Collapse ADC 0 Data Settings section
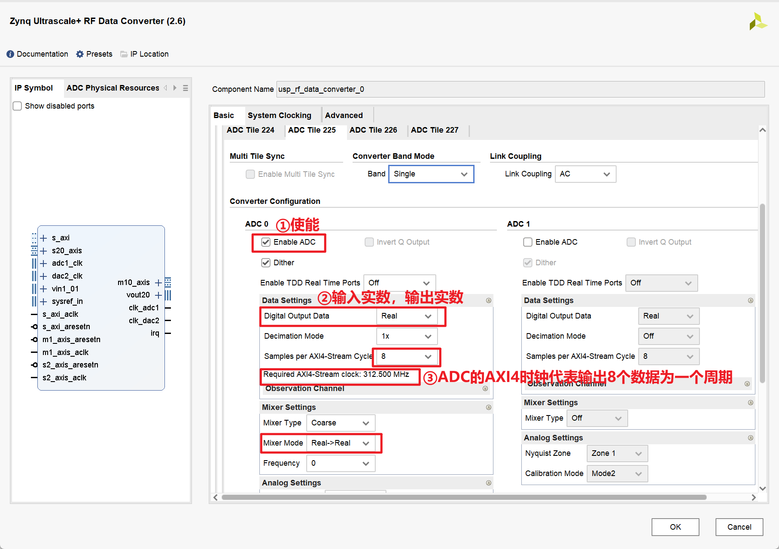This screenshot has width=779, height=549. [x=489, y=300]
